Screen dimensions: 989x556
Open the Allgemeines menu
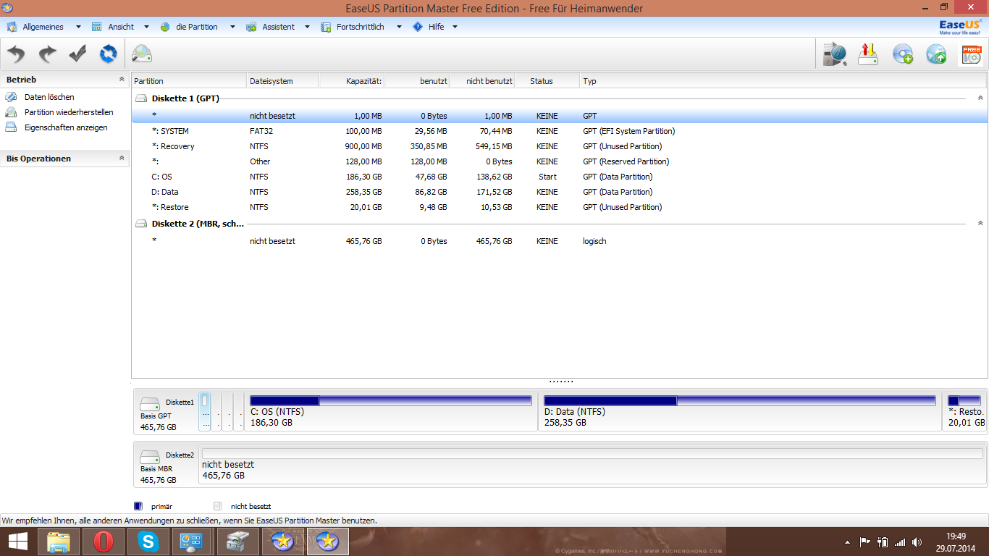[x=43, y=27]
